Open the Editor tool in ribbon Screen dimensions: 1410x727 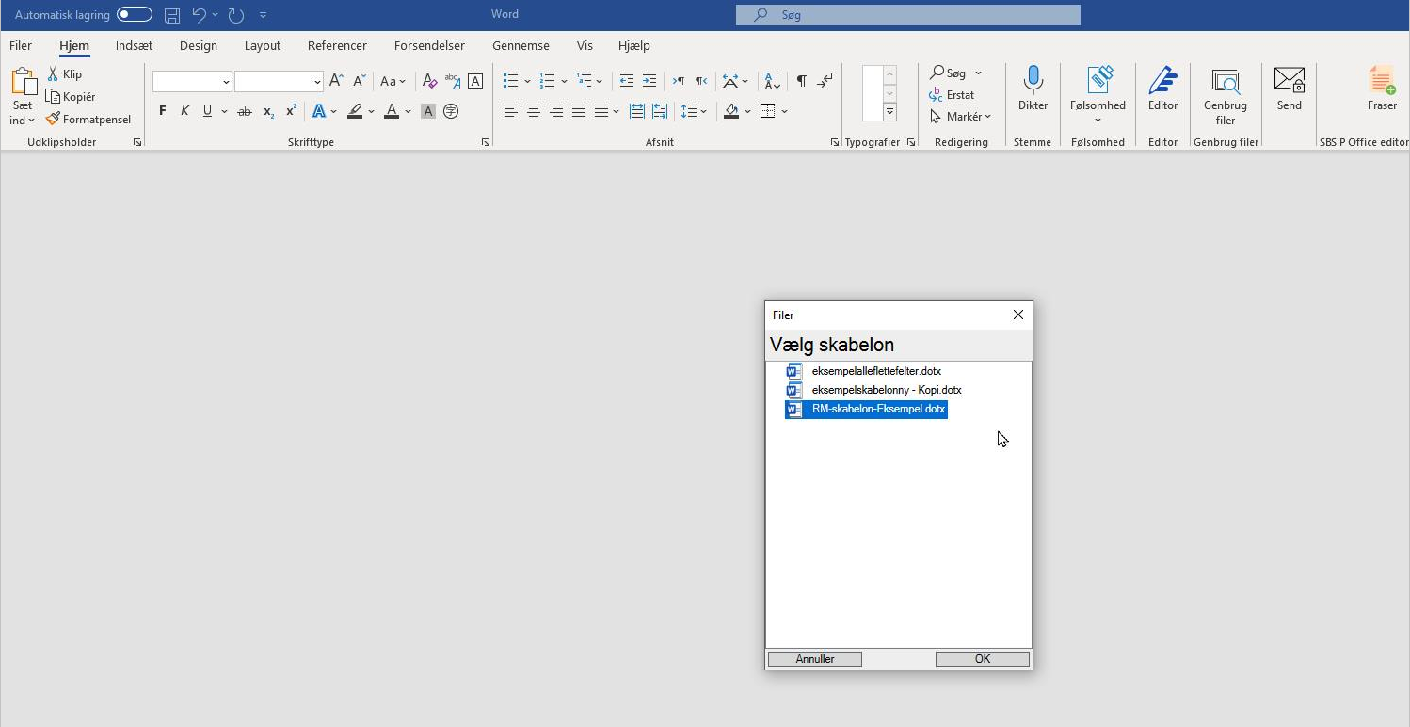tap(1162, 89)
